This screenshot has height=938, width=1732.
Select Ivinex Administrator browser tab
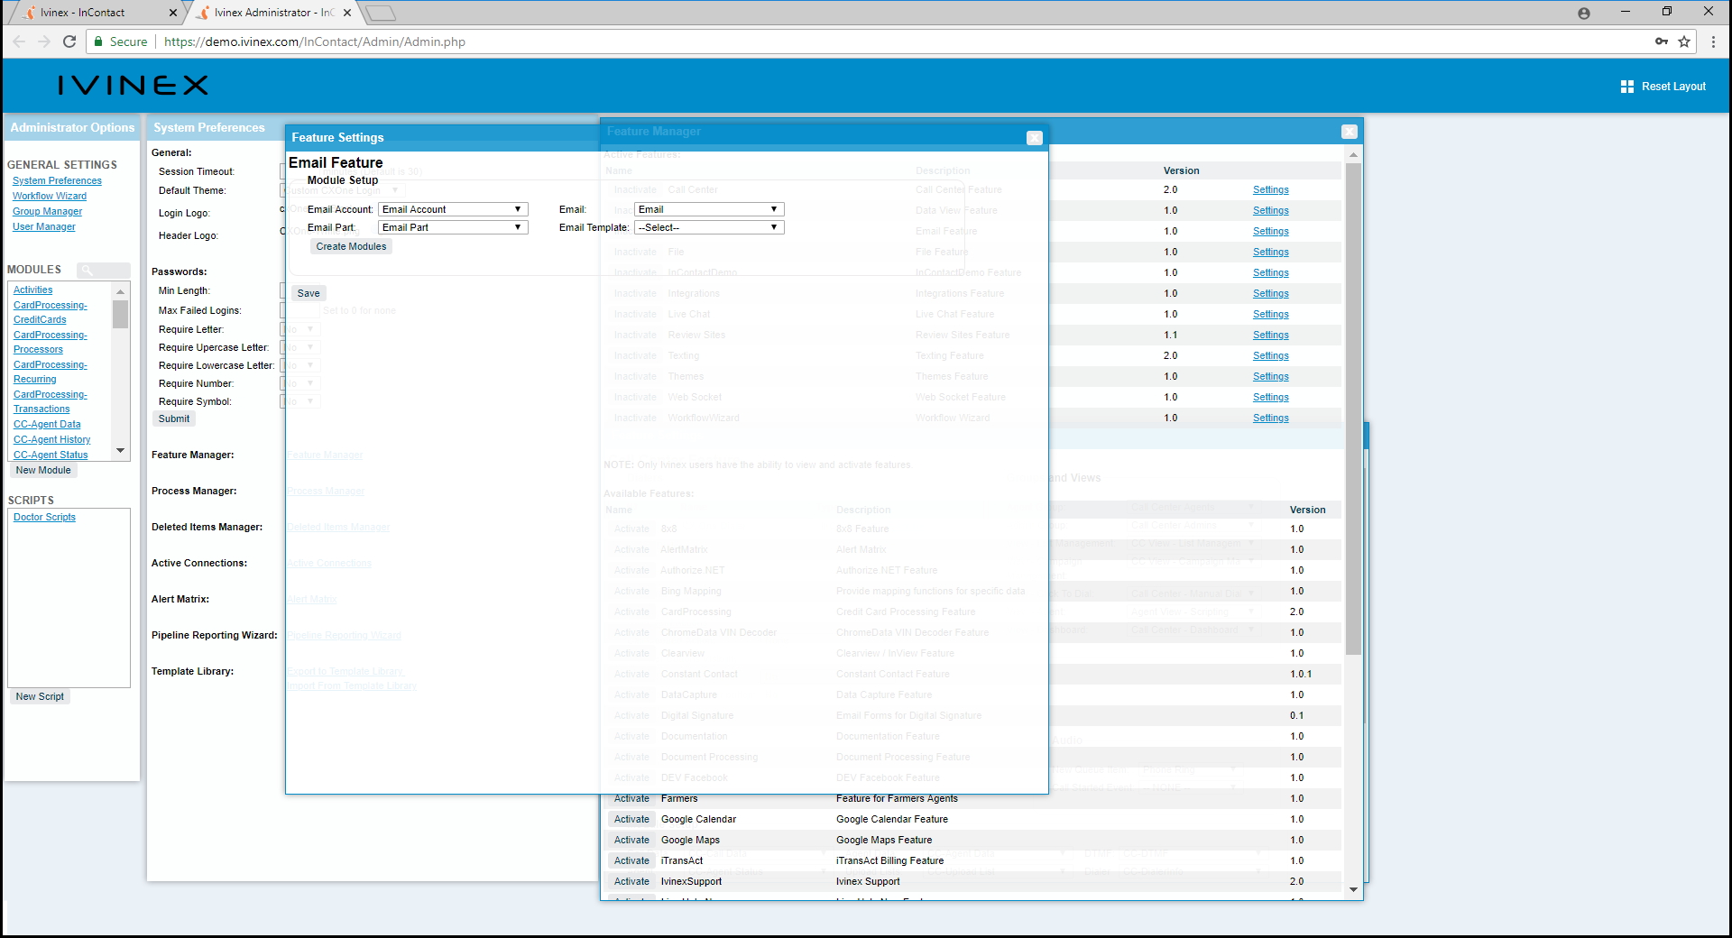point(272,13)
